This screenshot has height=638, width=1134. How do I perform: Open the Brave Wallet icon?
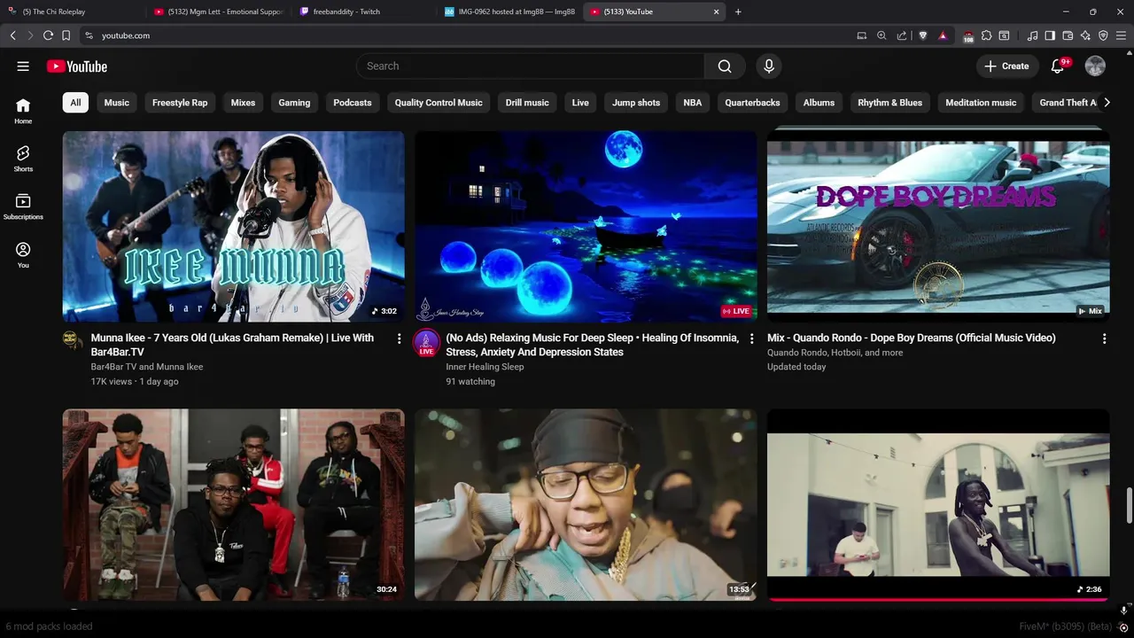(1068, 35)
